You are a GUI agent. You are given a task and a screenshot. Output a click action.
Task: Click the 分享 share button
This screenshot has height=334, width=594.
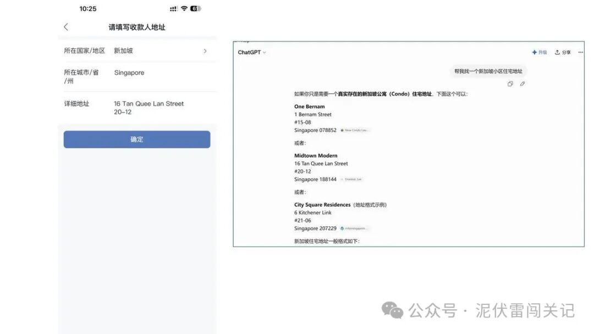tap(563, 52)
